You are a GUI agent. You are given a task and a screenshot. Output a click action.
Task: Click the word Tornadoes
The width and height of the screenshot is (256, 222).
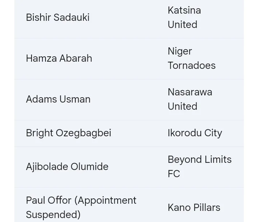(x=191, y=66)
